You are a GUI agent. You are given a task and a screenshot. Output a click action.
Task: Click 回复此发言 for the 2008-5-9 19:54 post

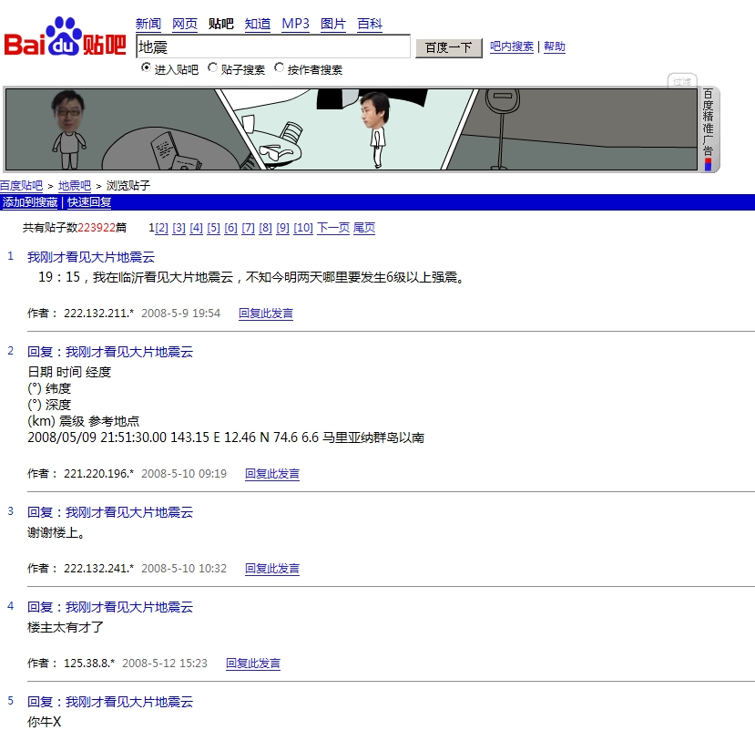tap(266, 314)
